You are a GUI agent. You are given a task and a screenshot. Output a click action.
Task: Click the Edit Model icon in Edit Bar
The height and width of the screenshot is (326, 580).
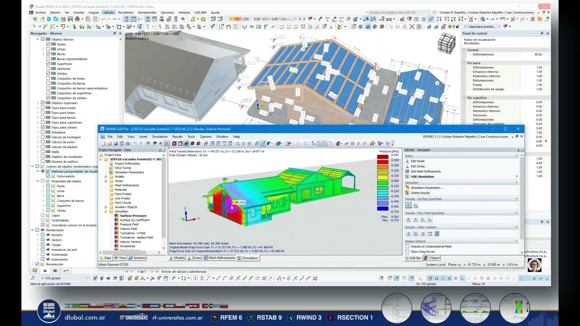pyautogui.click(x=407, y=161)
